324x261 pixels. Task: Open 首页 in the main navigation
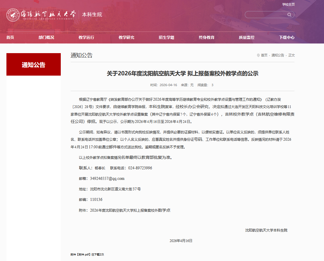tap(10, 37)
